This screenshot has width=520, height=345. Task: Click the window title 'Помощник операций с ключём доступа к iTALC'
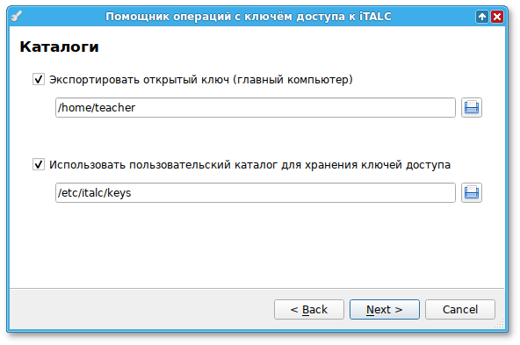click(x=249, y=16)
